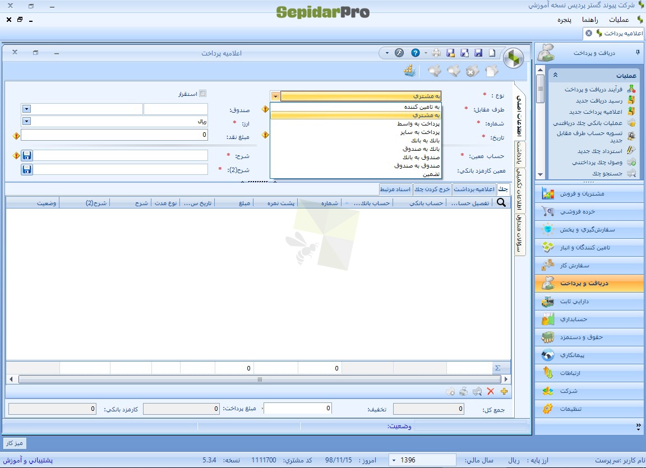The height and width of the screenshot is (468, 646).
Task: Choose پرداخت به واسط from the type list
Action: coord(356,123)
